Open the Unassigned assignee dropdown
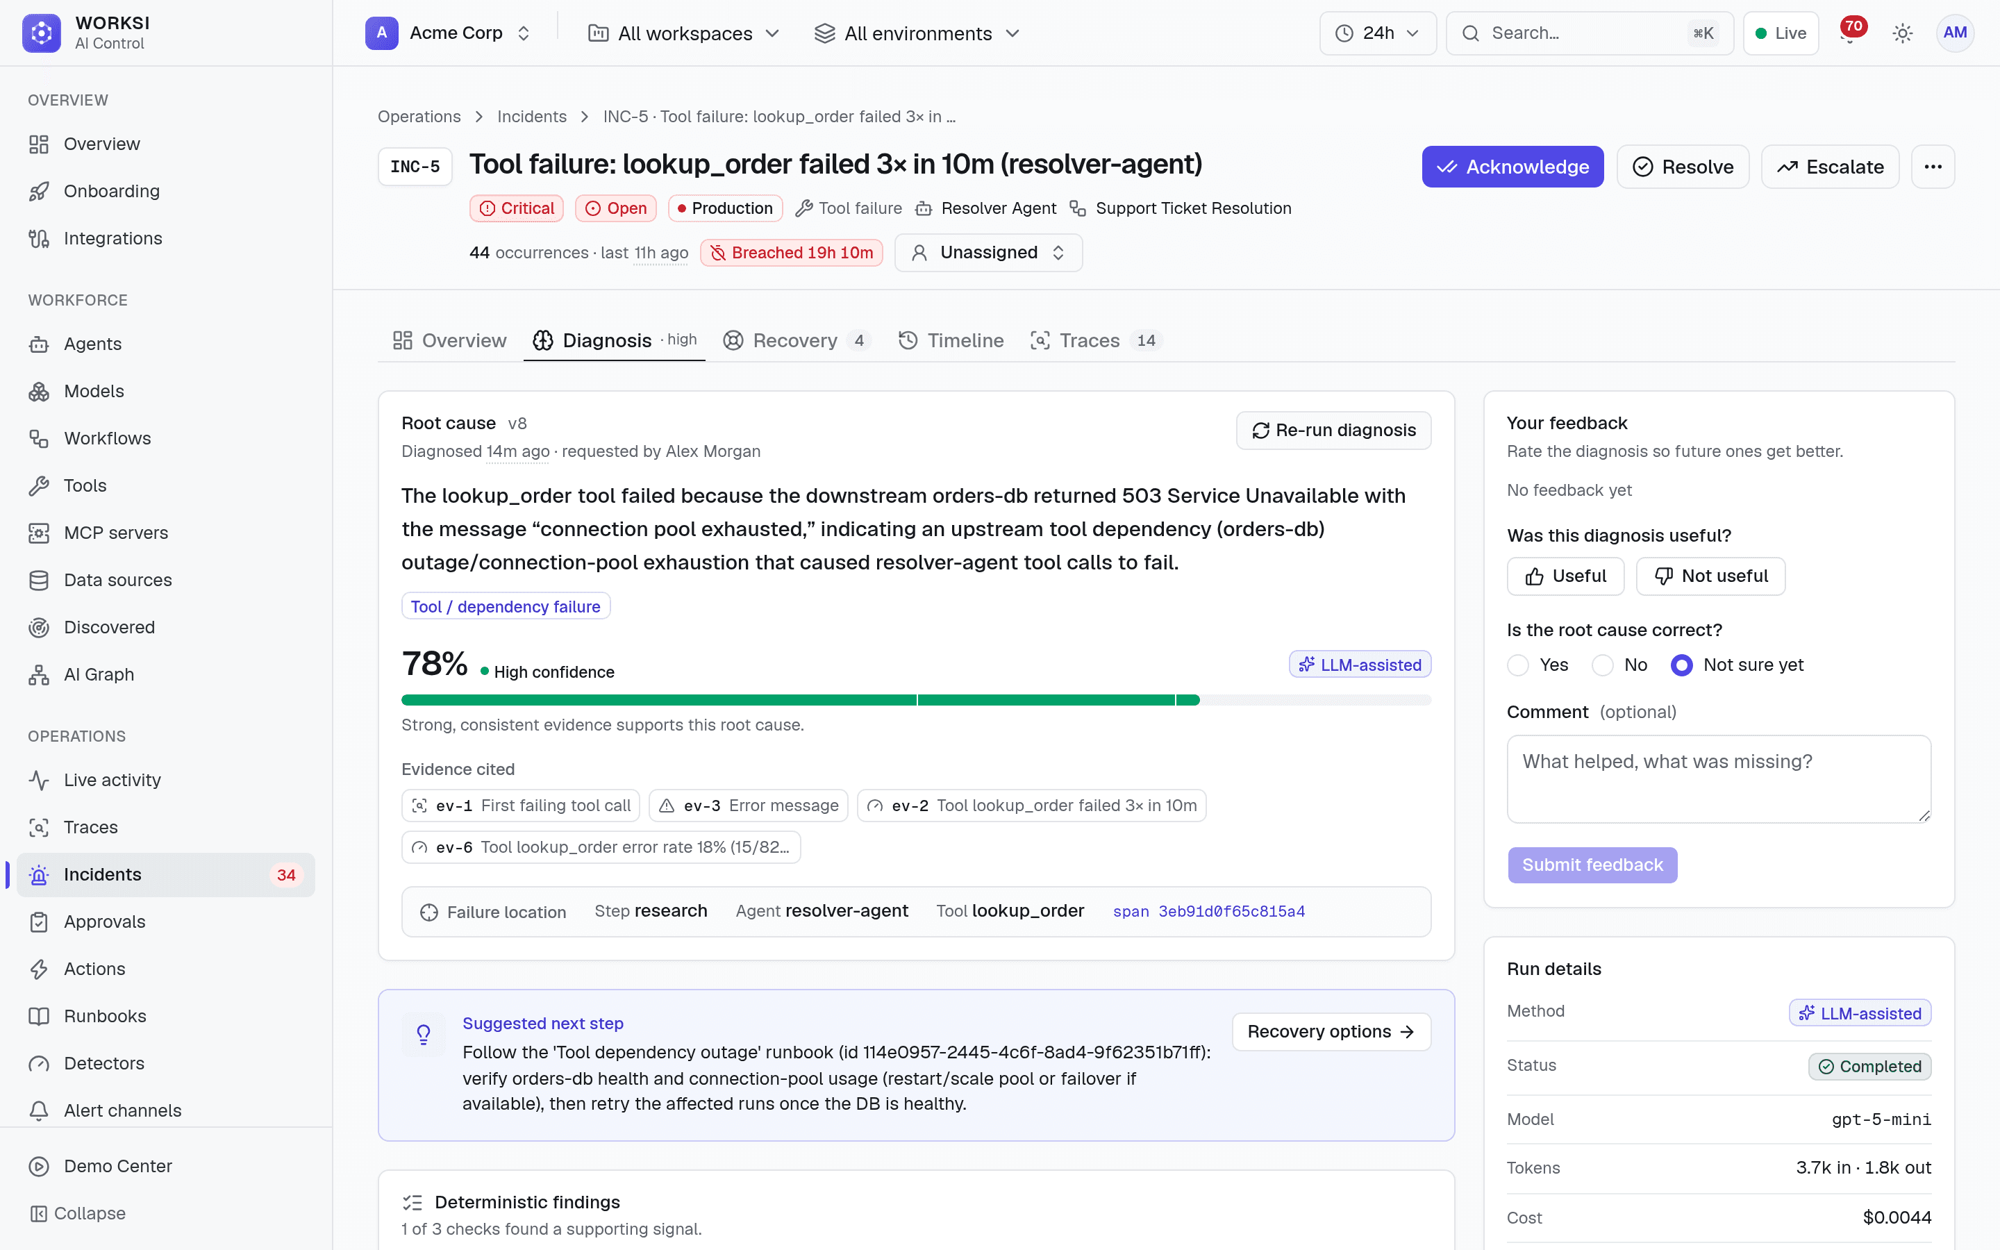The image size is (2000, 1250). 988,253
